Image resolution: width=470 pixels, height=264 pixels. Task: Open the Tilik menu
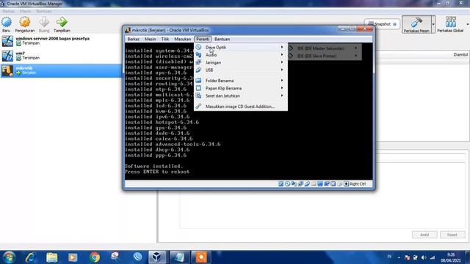pyautogui.click(x=164, y=39)
